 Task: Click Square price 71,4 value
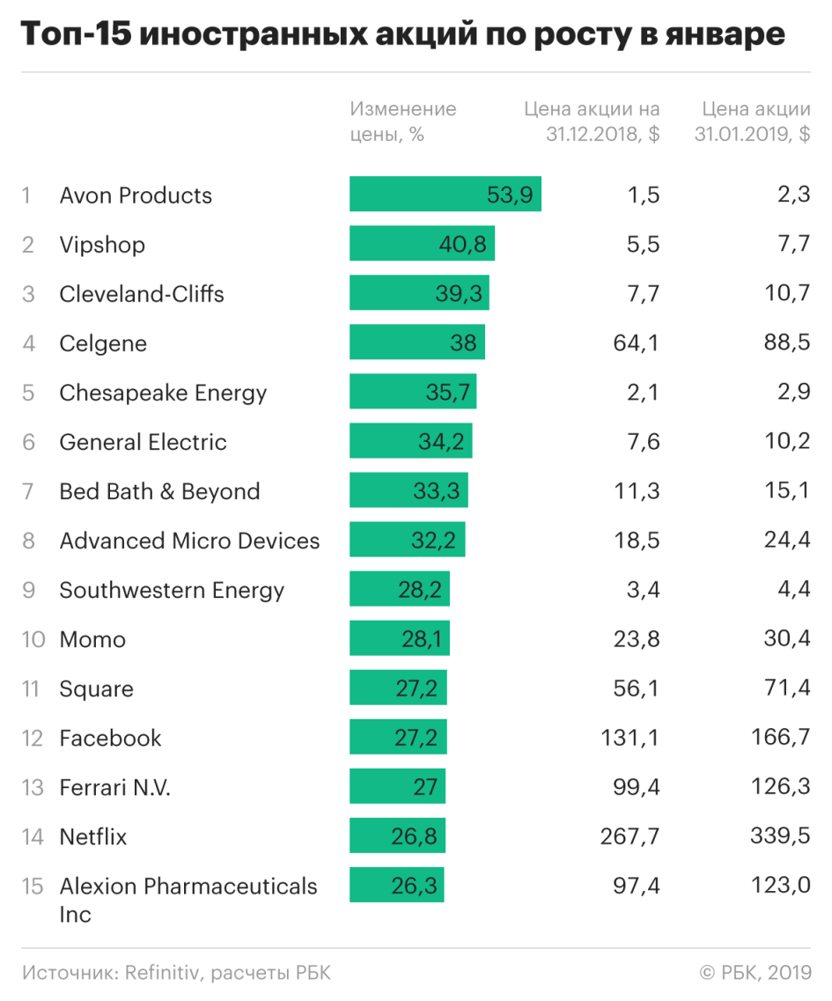tap(787, 688)
